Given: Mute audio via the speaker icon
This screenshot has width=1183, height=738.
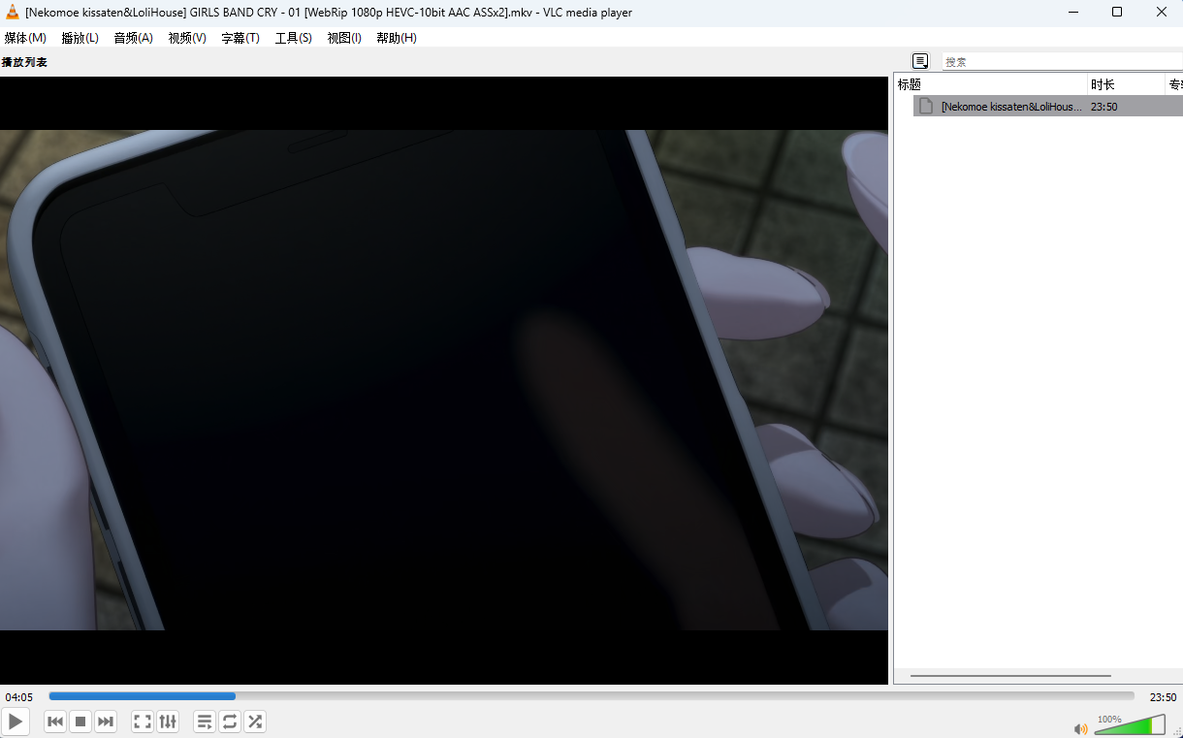Looking at the screenshot, I should (x=1080, y=728).
